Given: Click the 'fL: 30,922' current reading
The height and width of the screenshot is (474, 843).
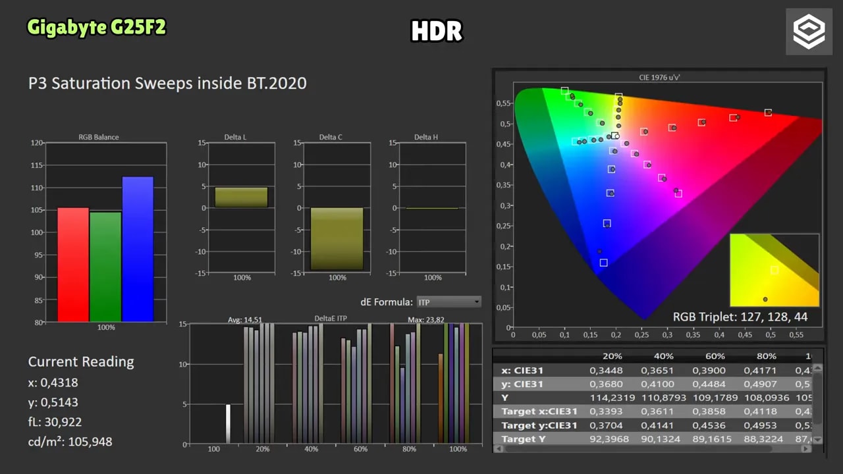Looking at the screenshot, I should pyautogui.click(x=55, y=422).
